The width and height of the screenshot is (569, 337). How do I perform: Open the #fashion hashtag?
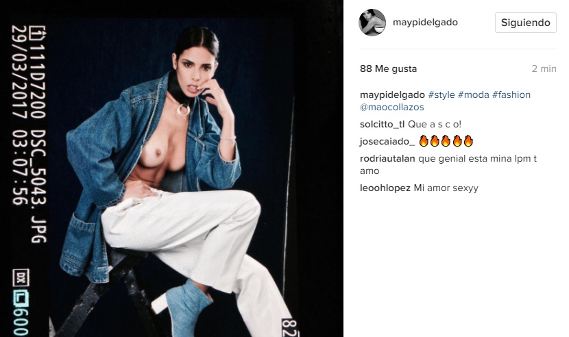(511, 95)
